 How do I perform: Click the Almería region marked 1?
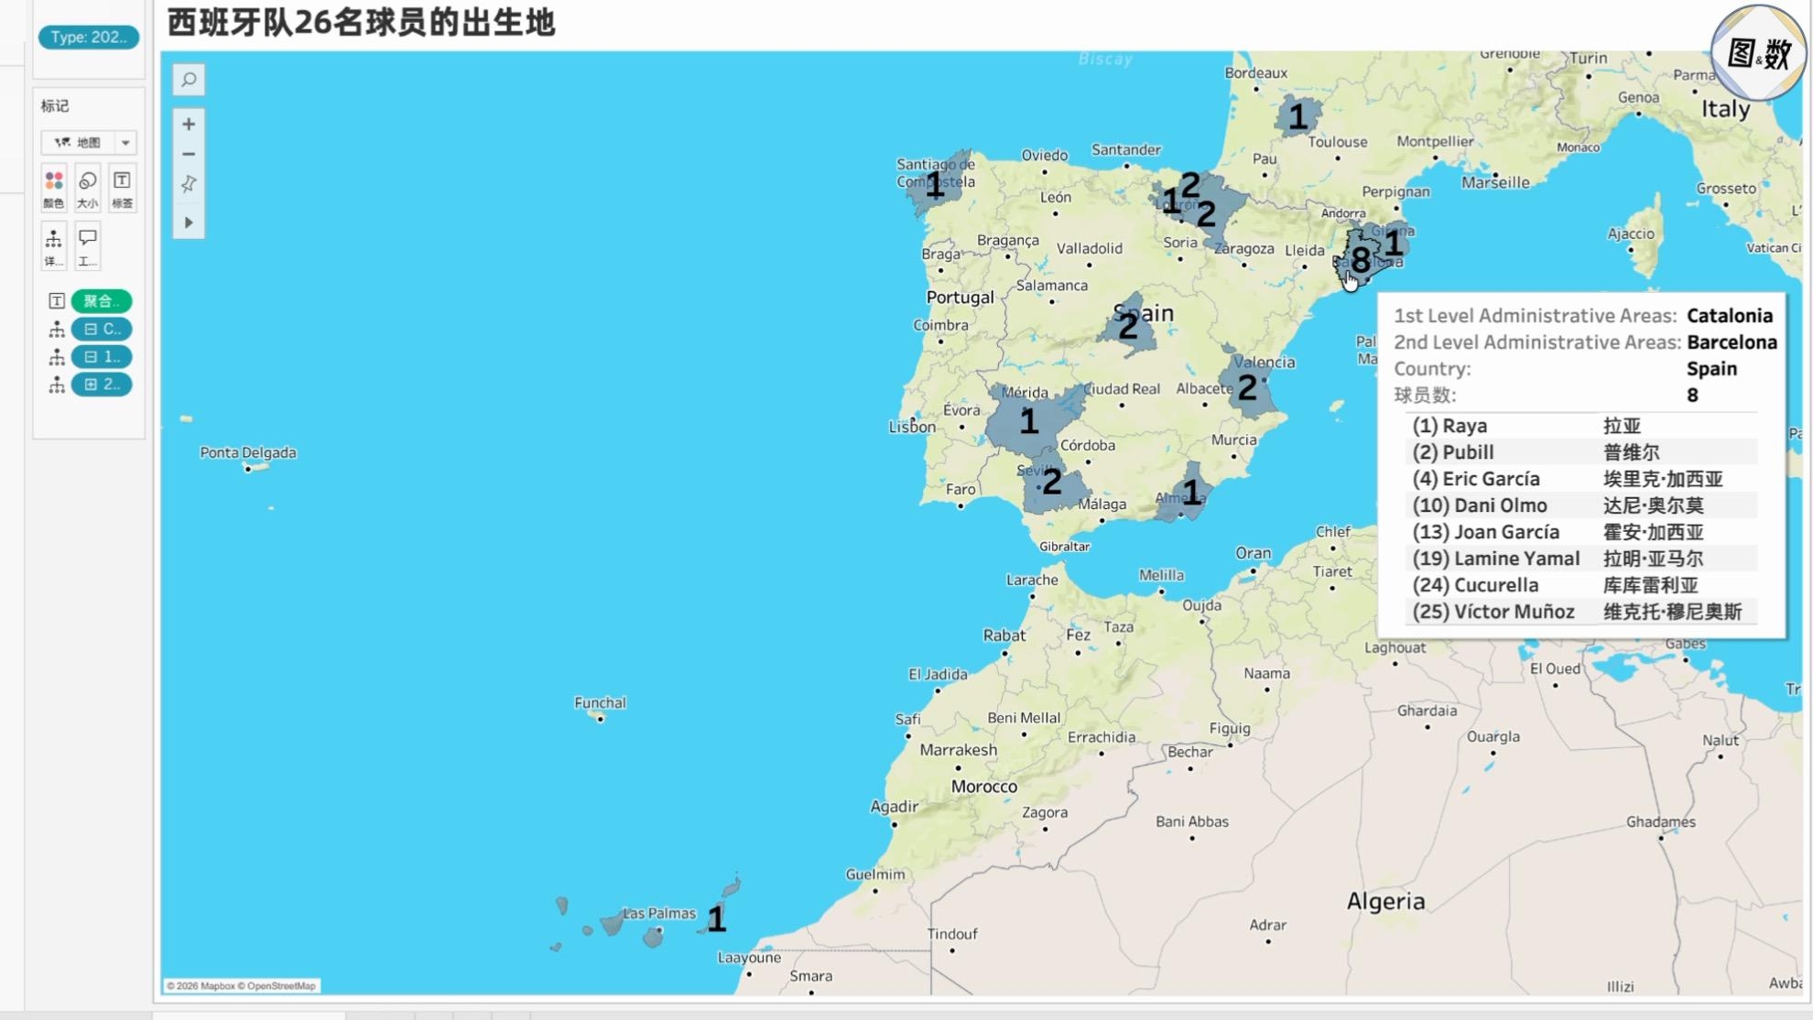point(1190,494)
